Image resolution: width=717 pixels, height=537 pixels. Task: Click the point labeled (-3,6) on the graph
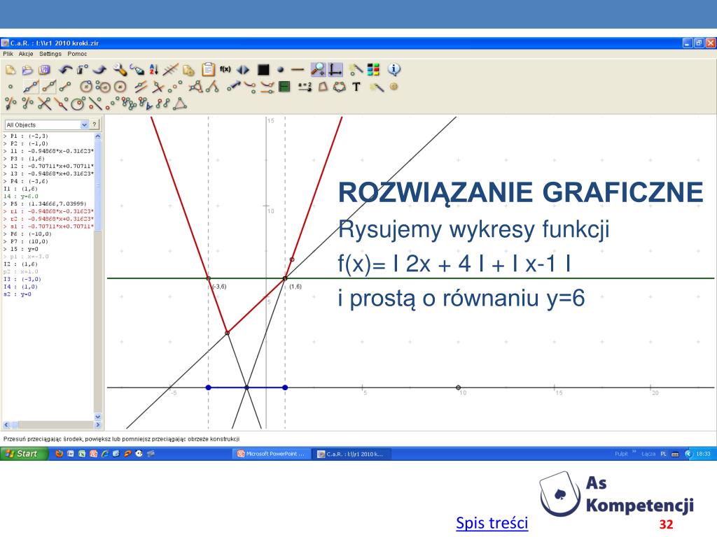[x=209, y=278]
